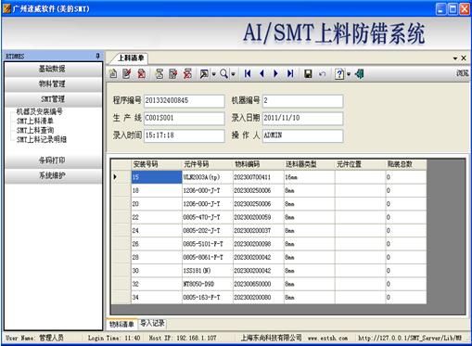Go to the previous record arrow
This screenshot has height=346, width=472.
262,73
